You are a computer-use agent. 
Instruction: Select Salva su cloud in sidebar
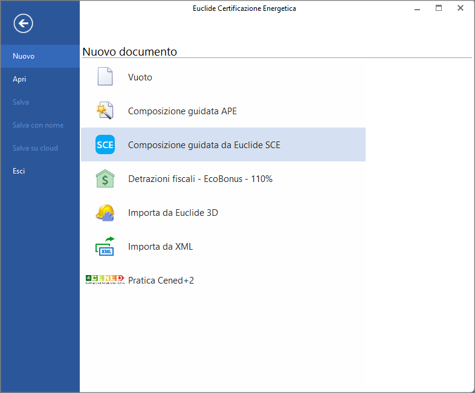pyautogui.click(x=35, y=148)
